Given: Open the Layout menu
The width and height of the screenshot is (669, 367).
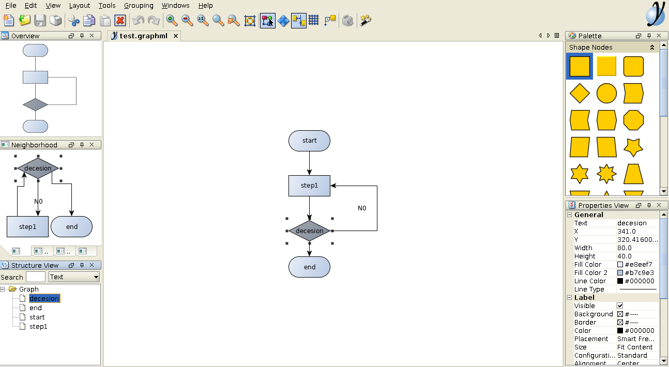Looking at the screenshot, I should [x=79, y=5].
